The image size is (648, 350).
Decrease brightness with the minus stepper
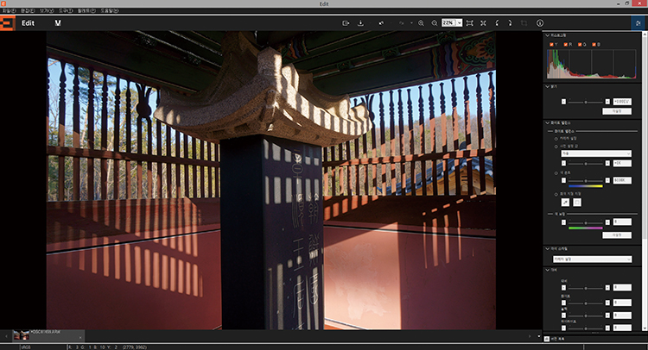click(563, 102)
